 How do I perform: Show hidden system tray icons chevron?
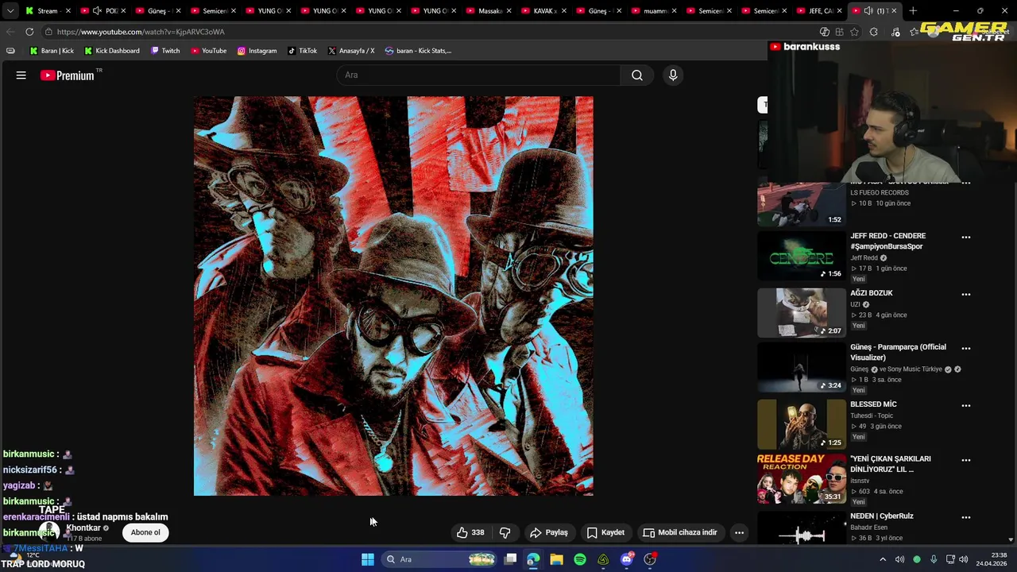(x=882, y=559)
